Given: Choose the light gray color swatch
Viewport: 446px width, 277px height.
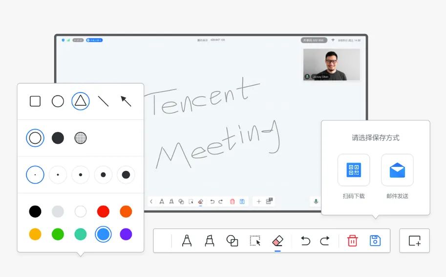Looking at the screenshot, I should [58, 211].
